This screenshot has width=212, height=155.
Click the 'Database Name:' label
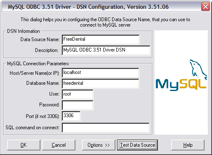pos(43,83)
